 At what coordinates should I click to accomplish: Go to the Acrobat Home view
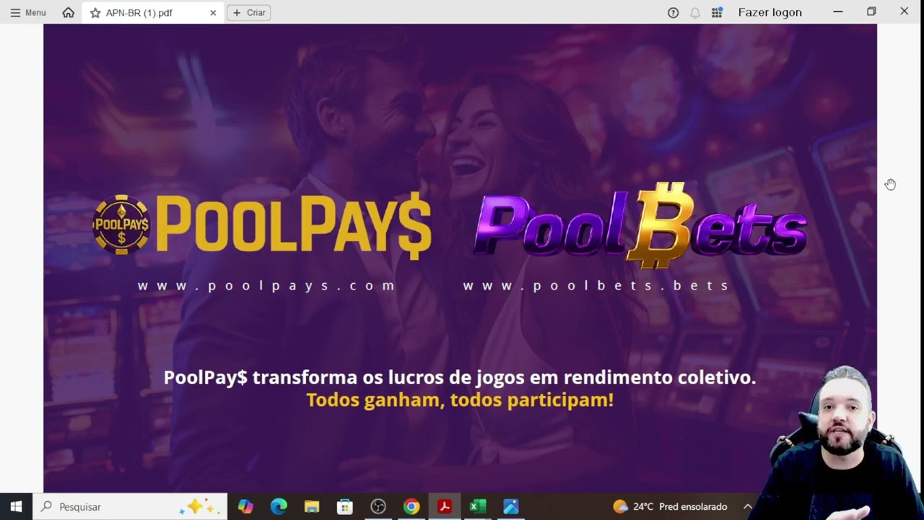point(69,12)
